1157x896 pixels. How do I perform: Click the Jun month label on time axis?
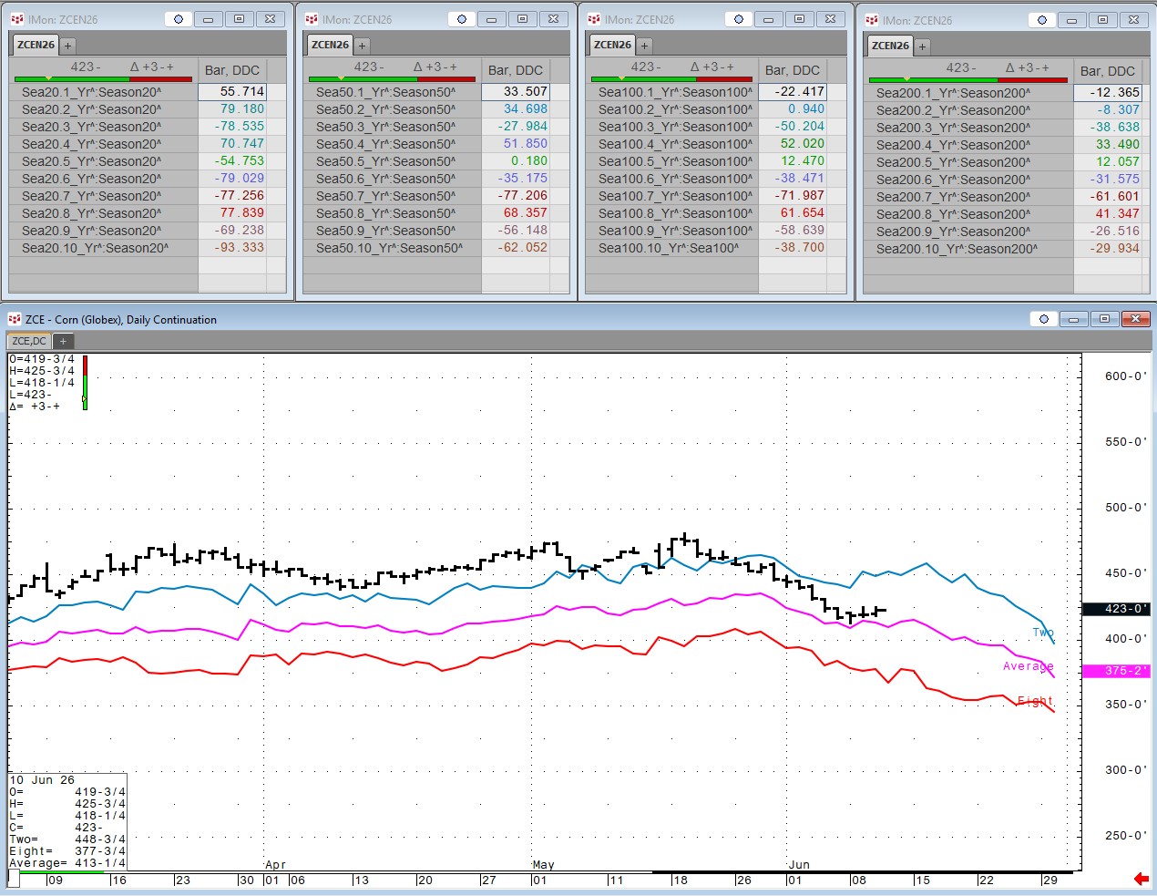click(798, 865)
